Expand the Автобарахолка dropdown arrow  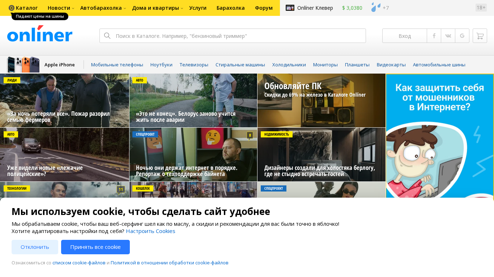tap(125, 8)
